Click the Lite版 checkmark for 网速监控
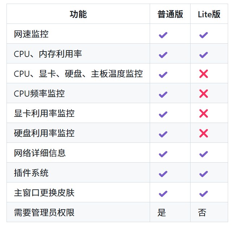The width and height of the screenshot is (235, 229). pyautogui.click(x=203, y=35)
